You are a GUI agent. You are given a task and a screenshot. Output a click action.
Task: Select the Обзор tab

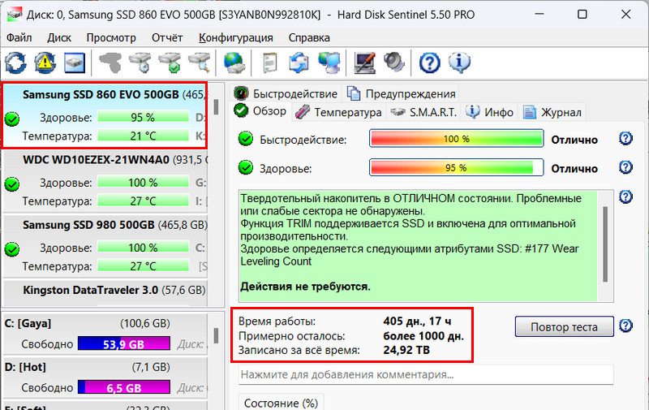click(260, 111)
